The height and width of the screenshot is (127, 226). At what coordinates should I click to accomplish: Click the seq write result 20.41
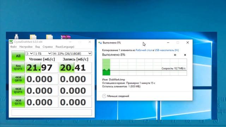click(x=75, y=67)
